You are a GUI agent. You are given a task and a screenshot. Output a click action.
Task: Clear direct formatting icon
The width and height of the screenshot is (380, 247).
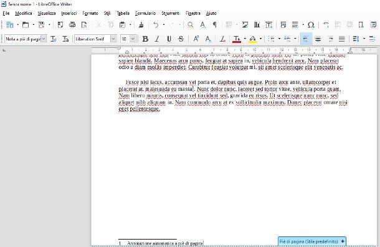coord(223,39)
